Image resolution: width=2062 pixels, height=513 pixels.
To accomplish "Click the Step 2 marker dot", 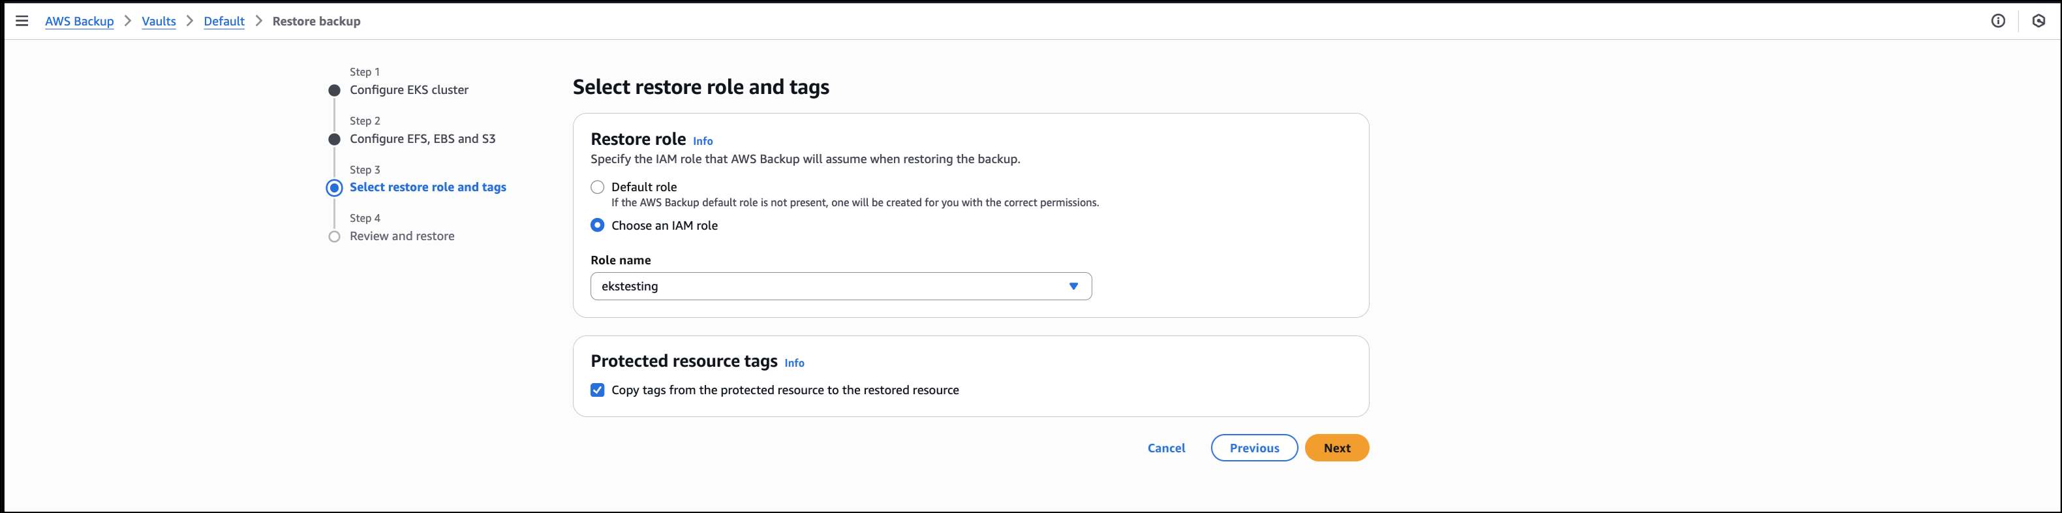I will coord(335,139).
